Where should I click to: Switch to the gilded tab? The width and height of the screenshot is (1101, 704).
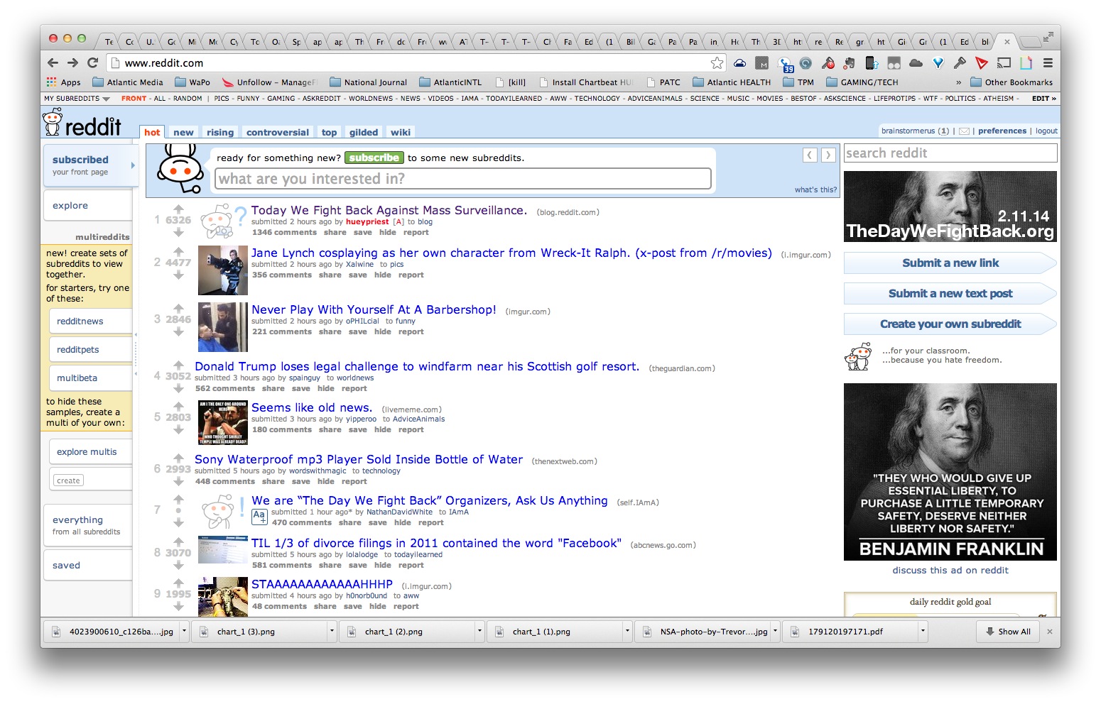pyautogui.click(x=364, y=132)
